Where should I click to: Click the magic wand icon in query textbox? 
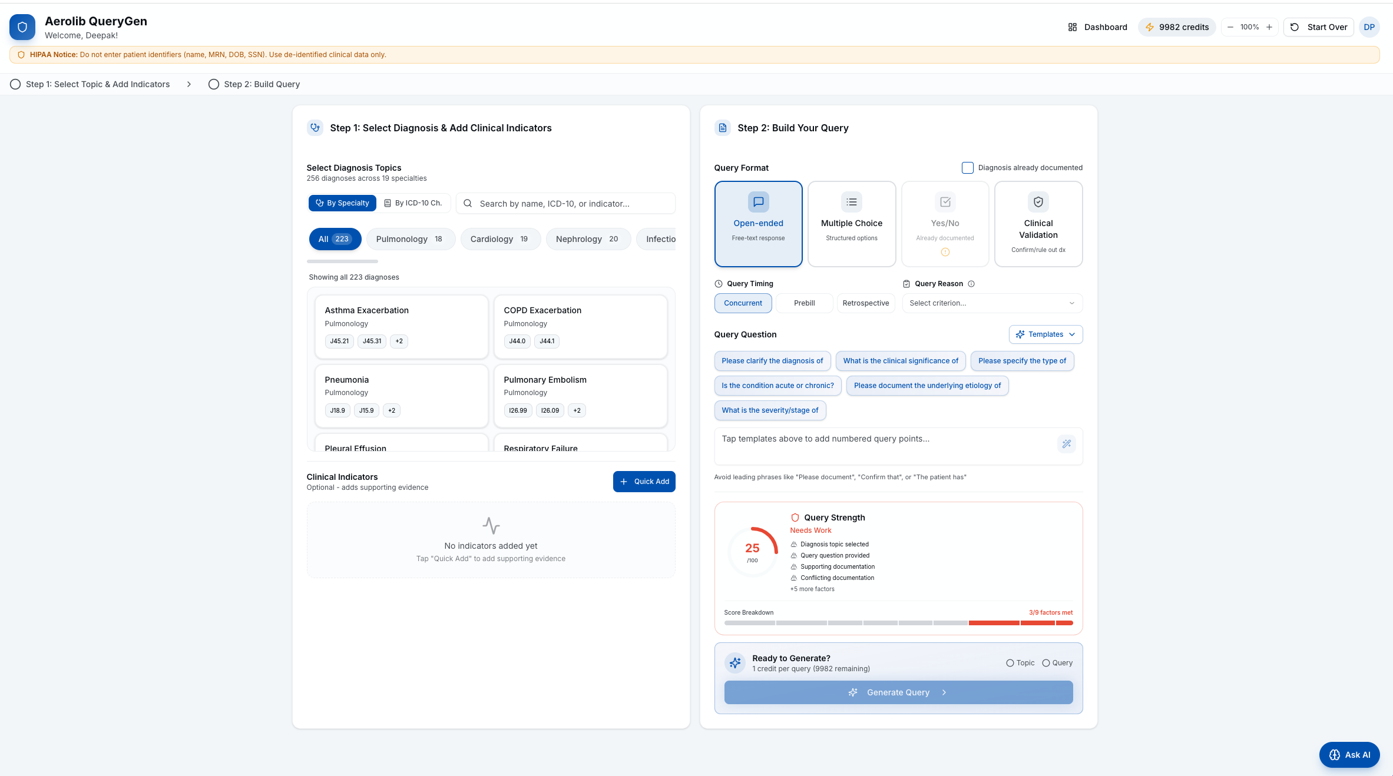tap(1066, 444)
